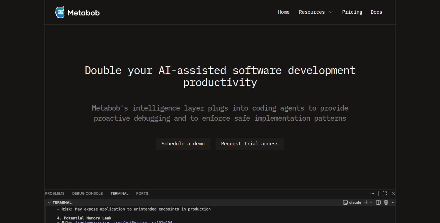Close the bottom panel

(393, 193)
